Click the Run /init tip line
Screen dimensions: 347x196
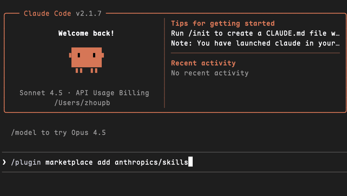[x=255, y=33]
